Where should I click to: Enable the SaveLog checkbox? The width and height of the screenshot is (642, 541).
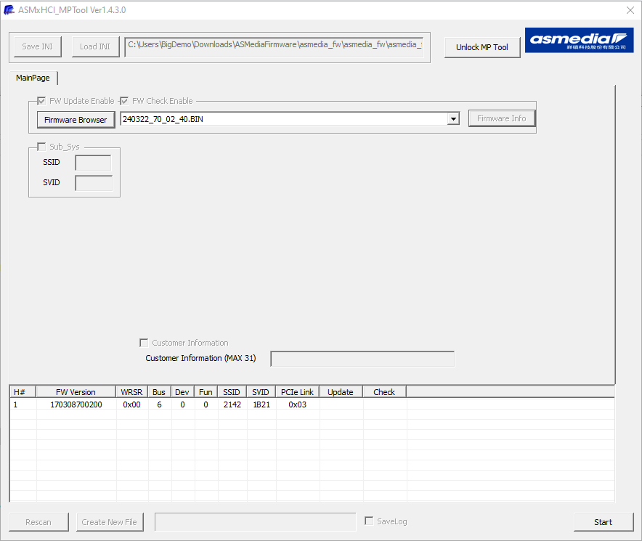coord(369,521)
